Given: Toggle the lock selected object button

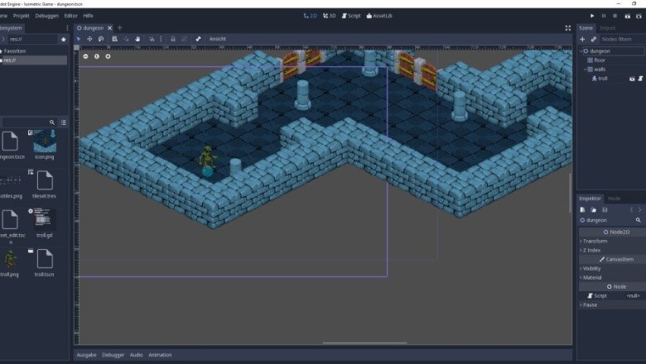Looking at the screenshot, I should point(172,39).
